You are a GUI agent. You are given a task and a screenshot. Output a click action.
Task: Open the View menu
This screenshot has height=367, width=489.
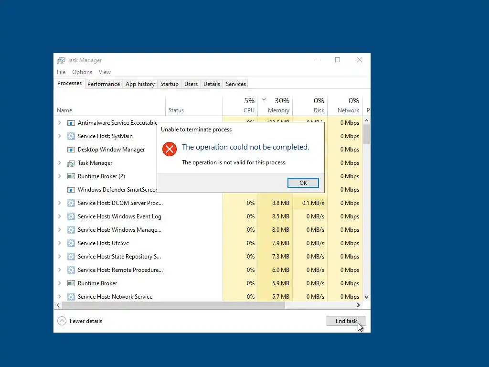105,72
